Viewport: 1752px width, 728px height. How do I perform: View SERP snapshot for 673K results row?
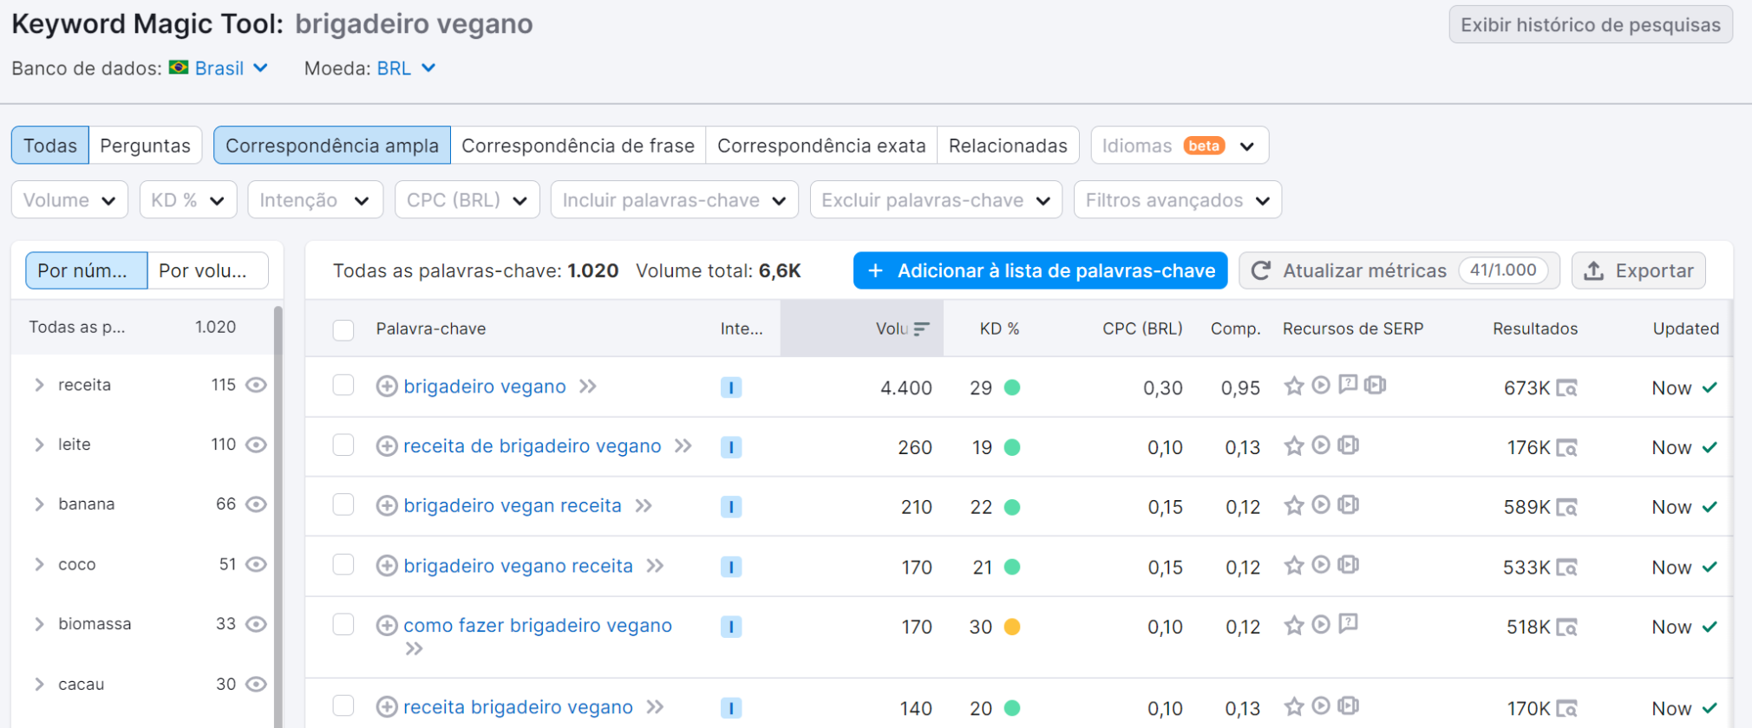pyautogui.click(x=1566, y=388)
